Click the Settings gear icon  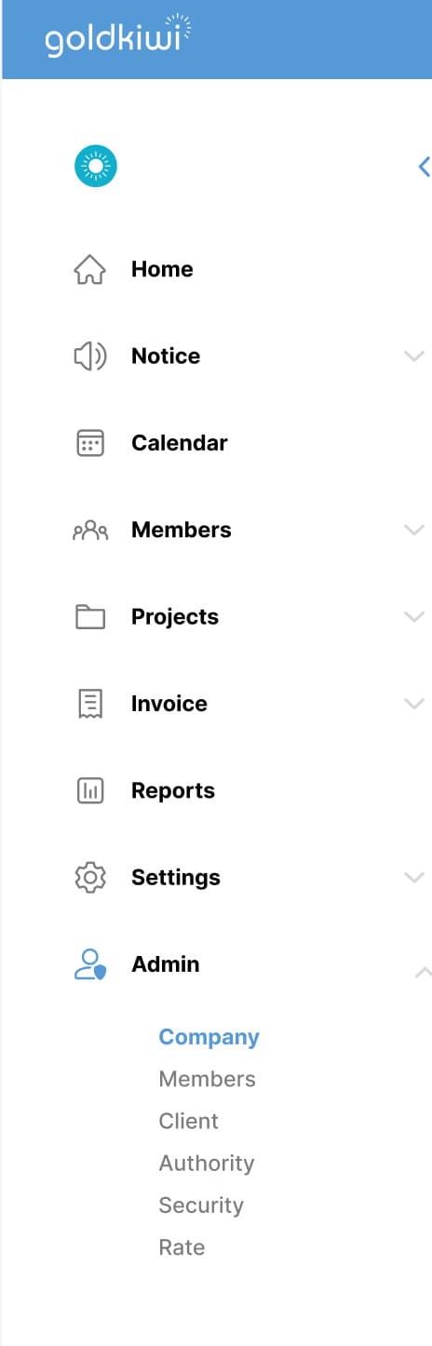coord(89,878)
